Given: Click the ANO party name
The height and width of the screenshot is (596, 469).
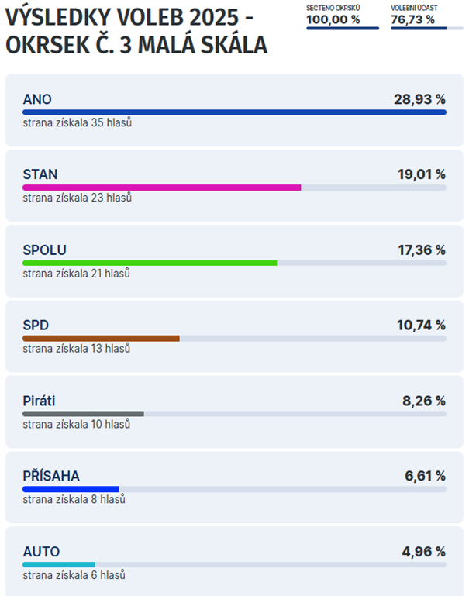Looking at the screenshot, I should click(37, 99).
